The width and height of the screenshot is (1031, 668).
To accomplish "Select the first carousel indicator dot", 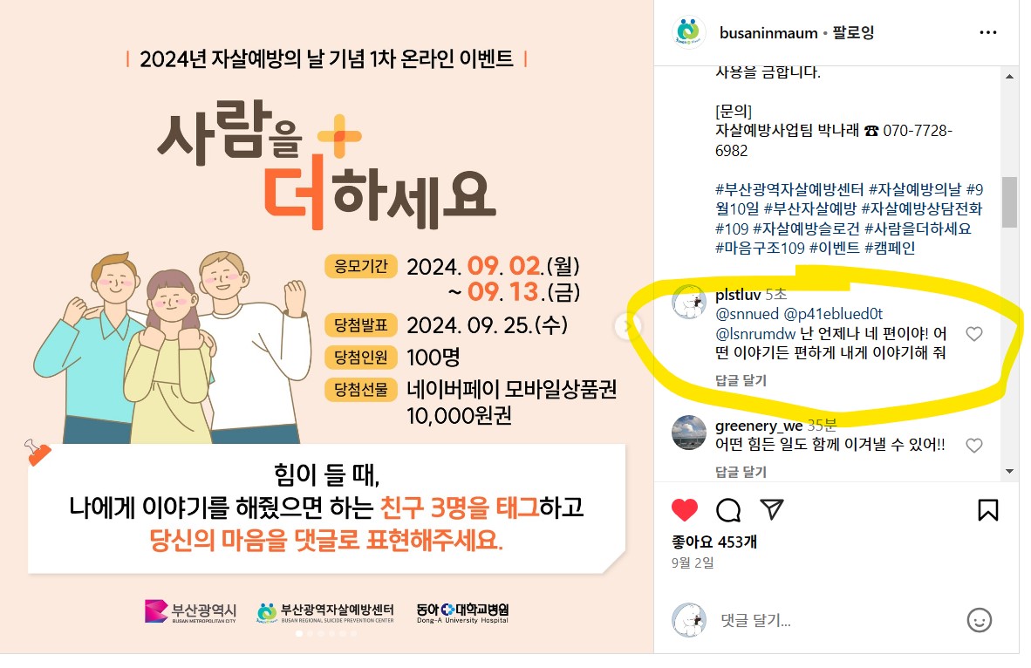I will [x=299, y=634].
